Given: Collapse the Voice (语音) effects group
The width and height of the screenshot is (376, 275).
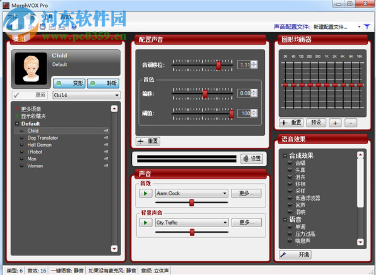Looking at the screenshot, I should [285, 220].
